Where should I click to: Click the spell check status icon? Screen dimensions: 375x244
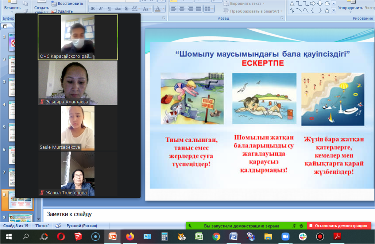pyautogui.click(x=58, y=226)
